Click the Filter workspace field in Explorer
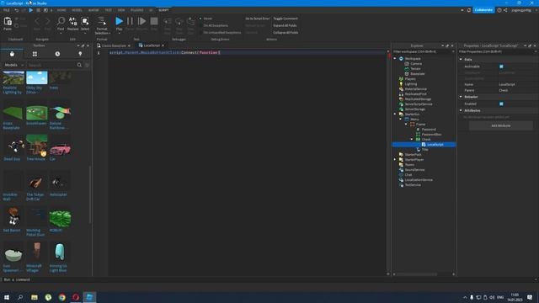 coord(423,52)
